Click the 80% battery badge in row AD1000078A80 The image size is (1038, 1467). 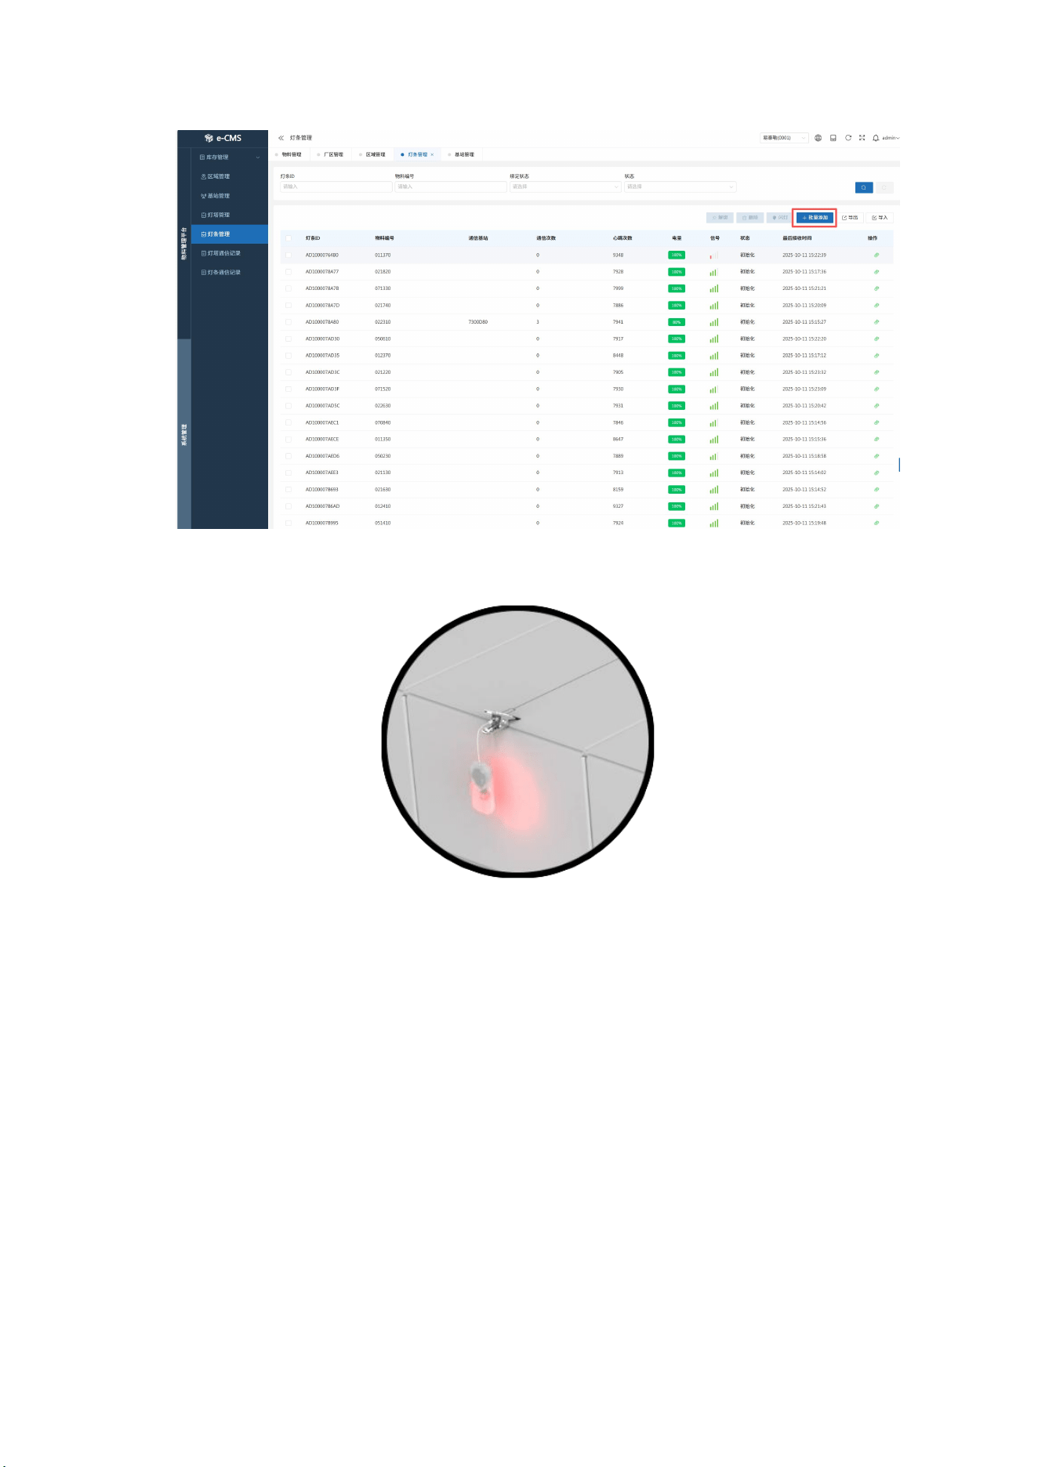tap(677, 322)
